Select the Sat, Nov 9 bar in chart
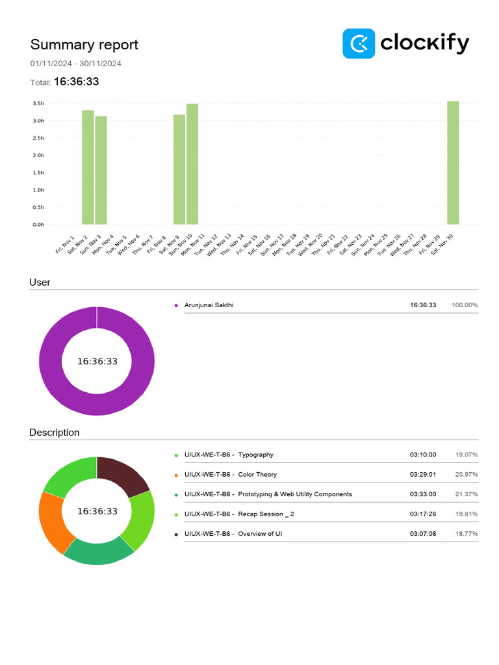Image resolution: width=499 pixels, height=665 pixels. [x=179, y=169]
